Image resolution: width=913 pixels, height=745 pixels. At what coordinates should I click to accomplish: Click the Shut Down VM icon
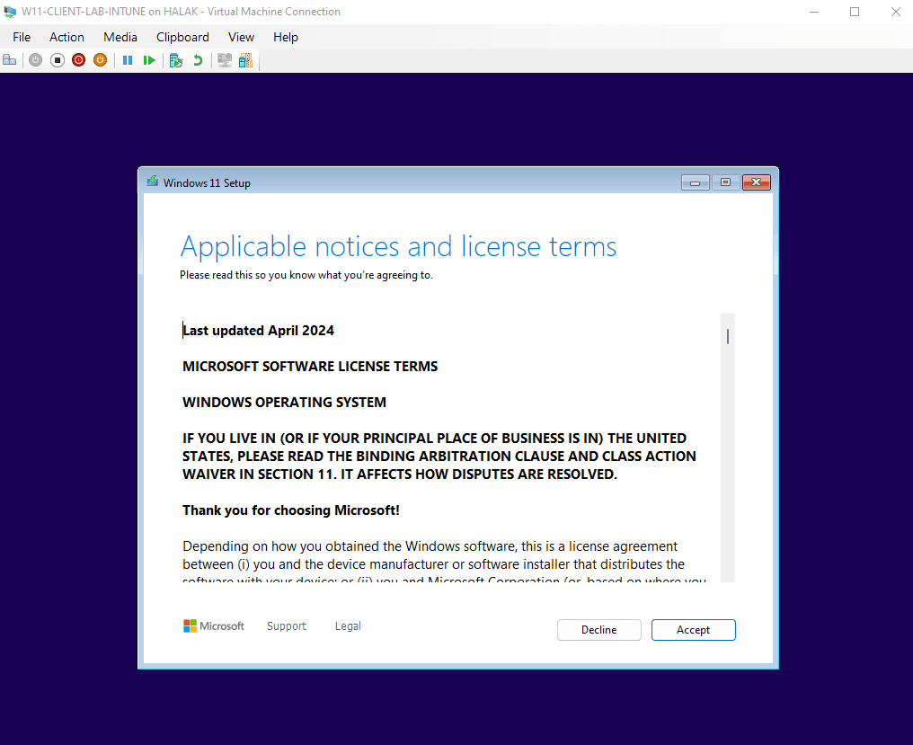pos(78,59)
